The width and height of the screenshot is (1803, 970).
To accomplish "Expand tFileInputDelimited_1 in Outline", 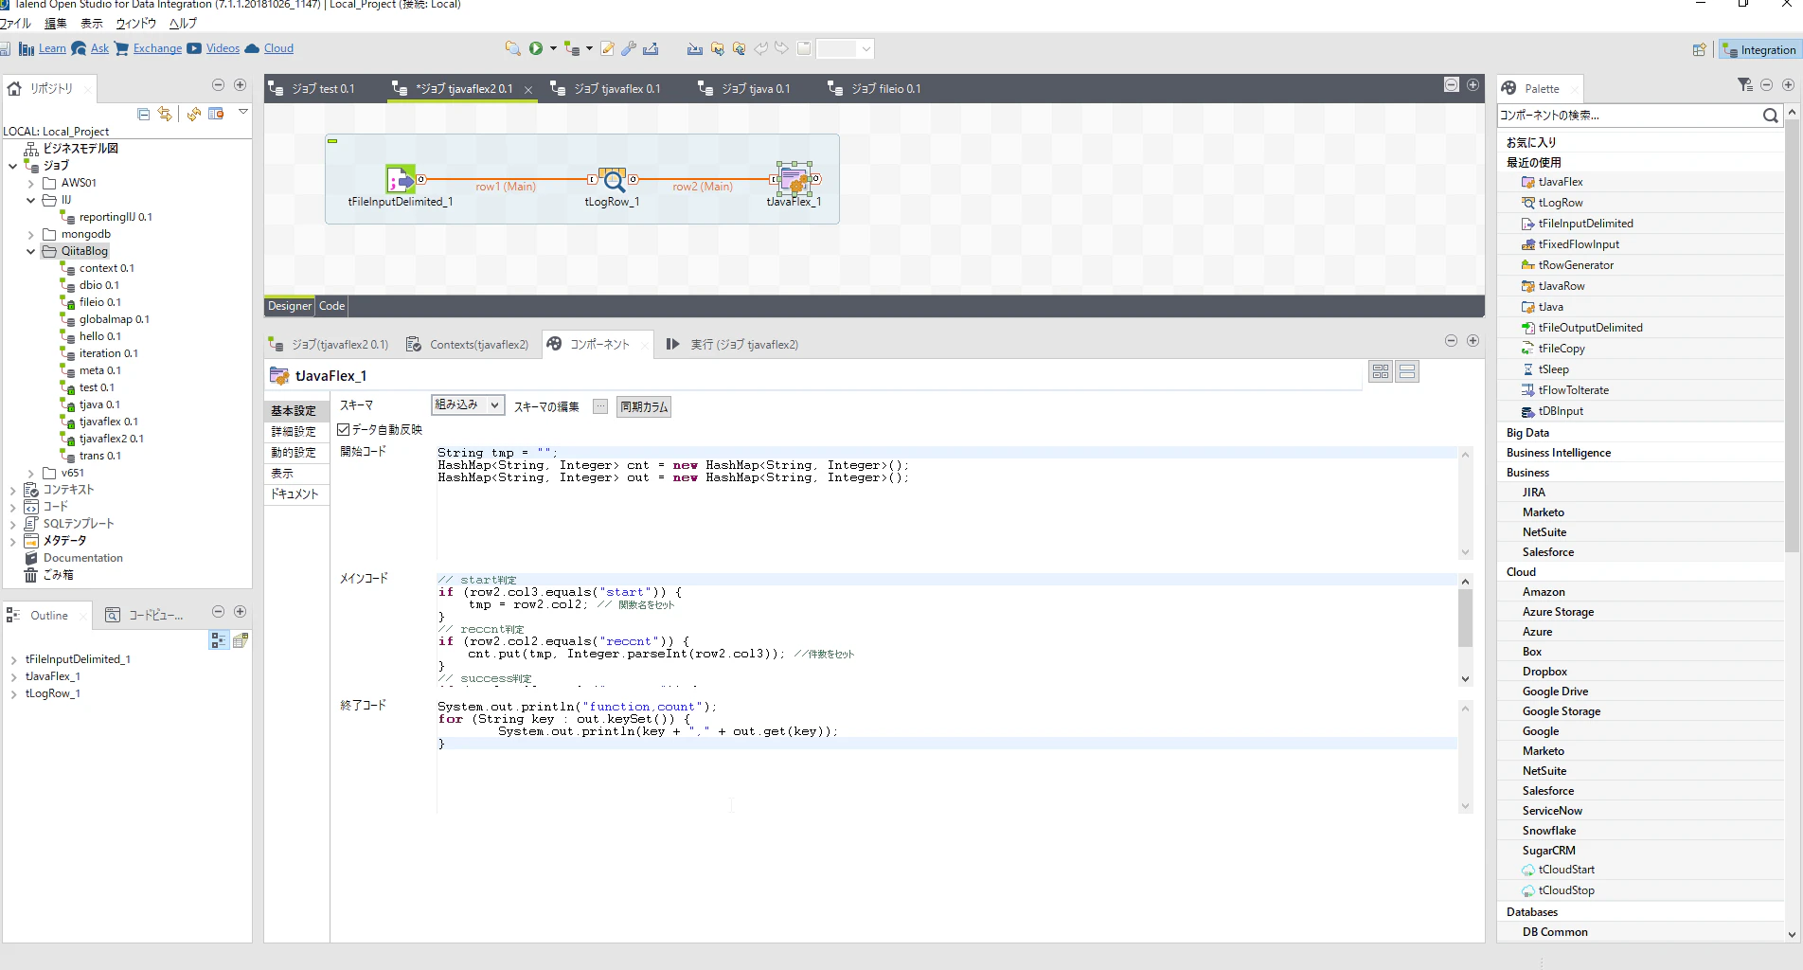I will click(13, 659).
